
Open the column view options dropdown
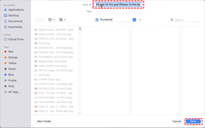click(51, 20)
